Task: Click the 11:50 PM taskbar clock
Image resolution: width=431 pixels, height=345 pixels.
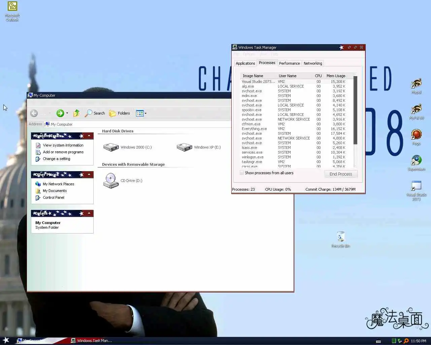Action: pos(418,341)
